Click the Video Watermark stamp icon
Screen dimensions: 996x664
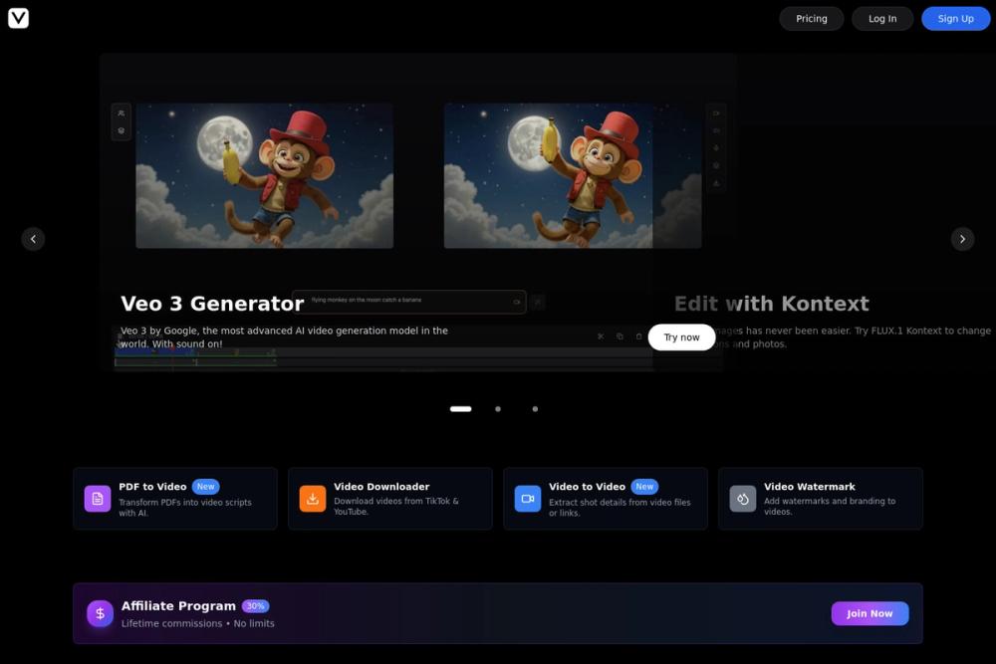(x=742, y=498)
